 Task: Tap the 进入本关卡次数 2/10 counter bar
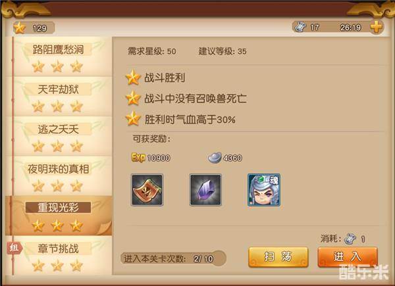tap(173, 258)
